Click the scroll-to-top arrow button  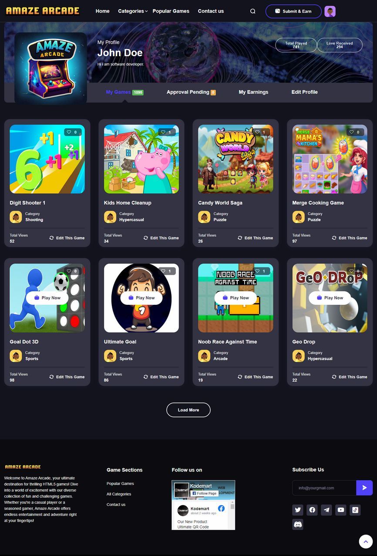366,541
